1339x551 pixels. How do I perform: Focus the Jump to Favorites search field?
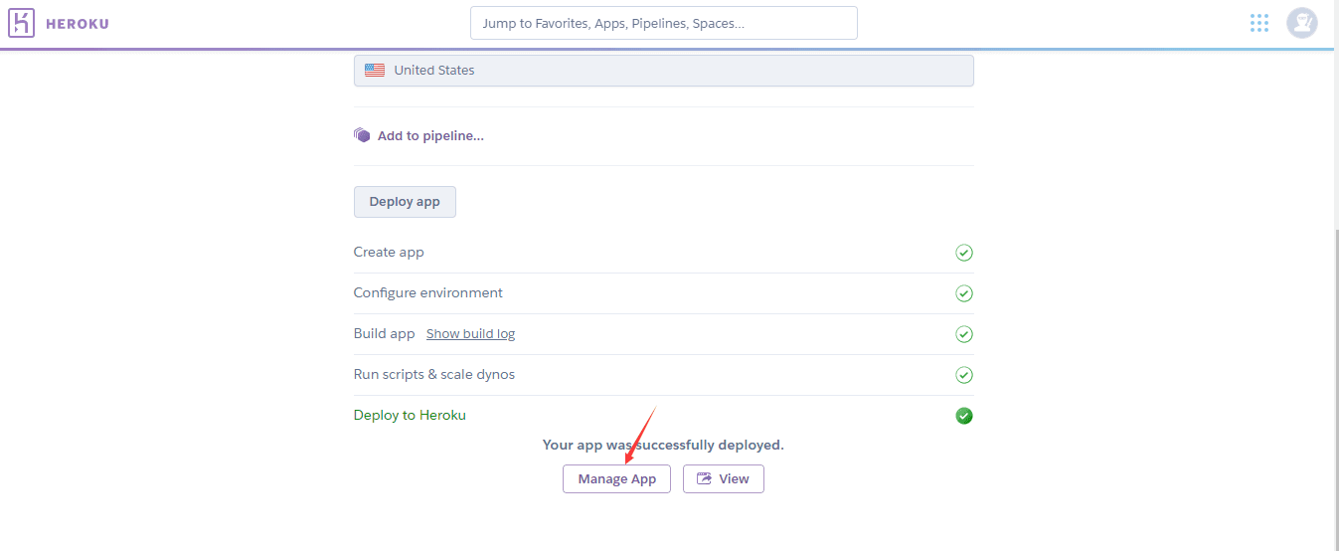664,23
